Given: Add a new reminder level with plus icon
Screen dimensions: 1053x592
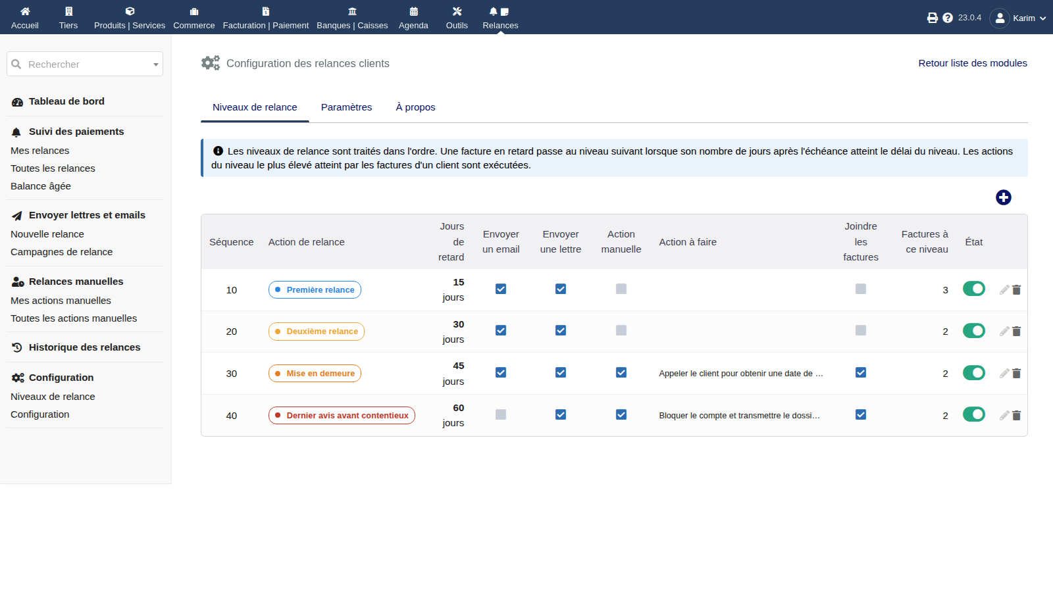Looking at the screenshot, I should tap(1003, 197).
